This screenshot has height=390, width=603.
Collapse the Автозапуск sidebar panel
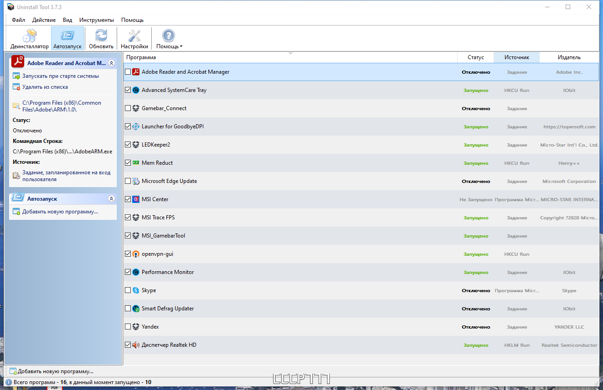pyautogui.click(x=112, y=199)
